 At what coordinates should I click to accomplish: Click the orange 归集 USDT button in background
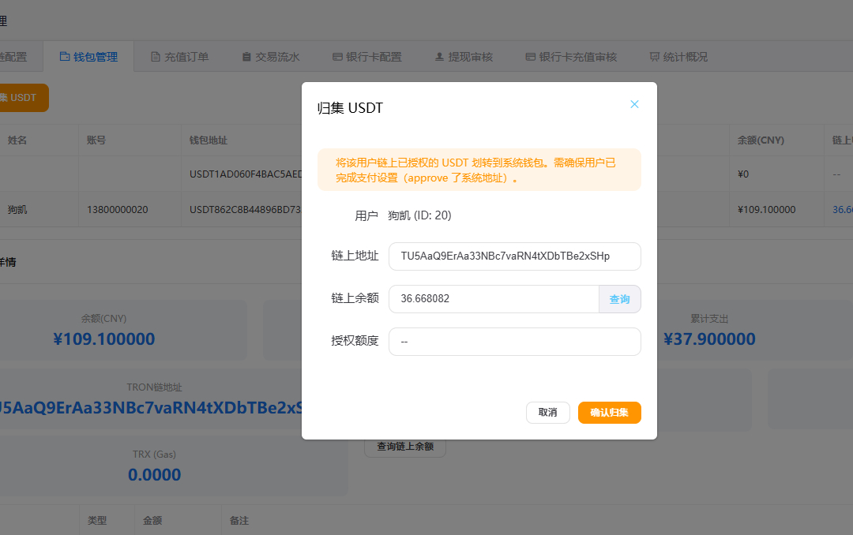point(22,98)
